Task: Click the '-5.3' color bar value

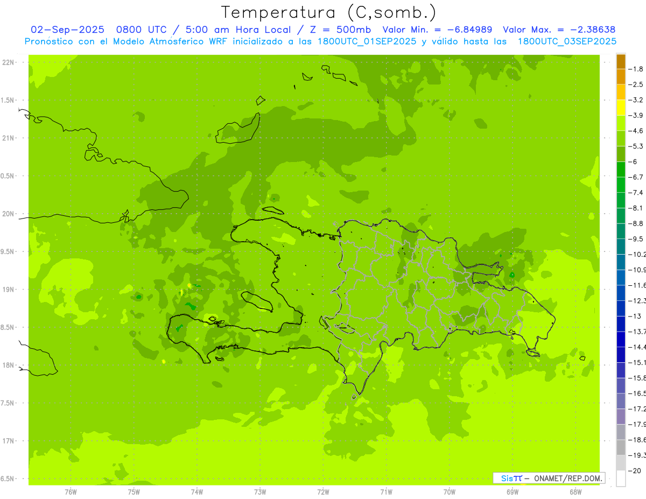Action: (636, 146)
